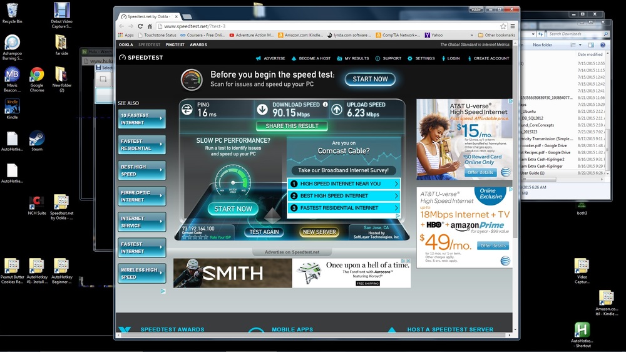
Task: Open the Chrome hamburger menu
Action: tap(513, 26)
